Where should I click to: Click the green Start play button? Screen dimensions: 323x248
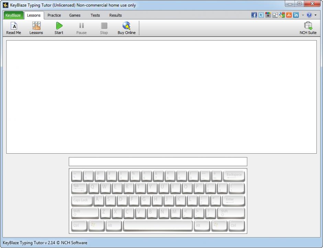[x=59, y=28]
